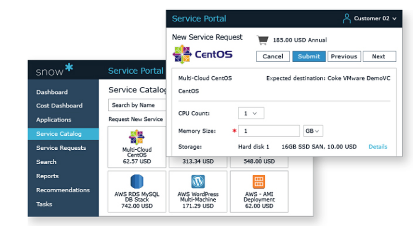Click the Expected destination text

(328, 78)
